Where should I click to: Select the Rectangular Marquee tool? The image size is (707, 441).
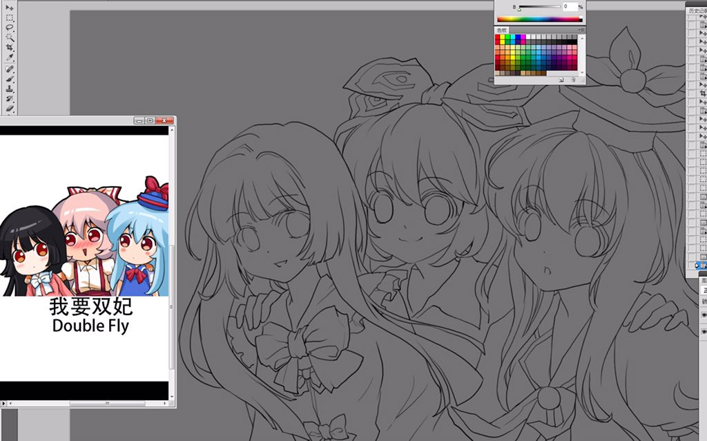(x=10, y=17)
